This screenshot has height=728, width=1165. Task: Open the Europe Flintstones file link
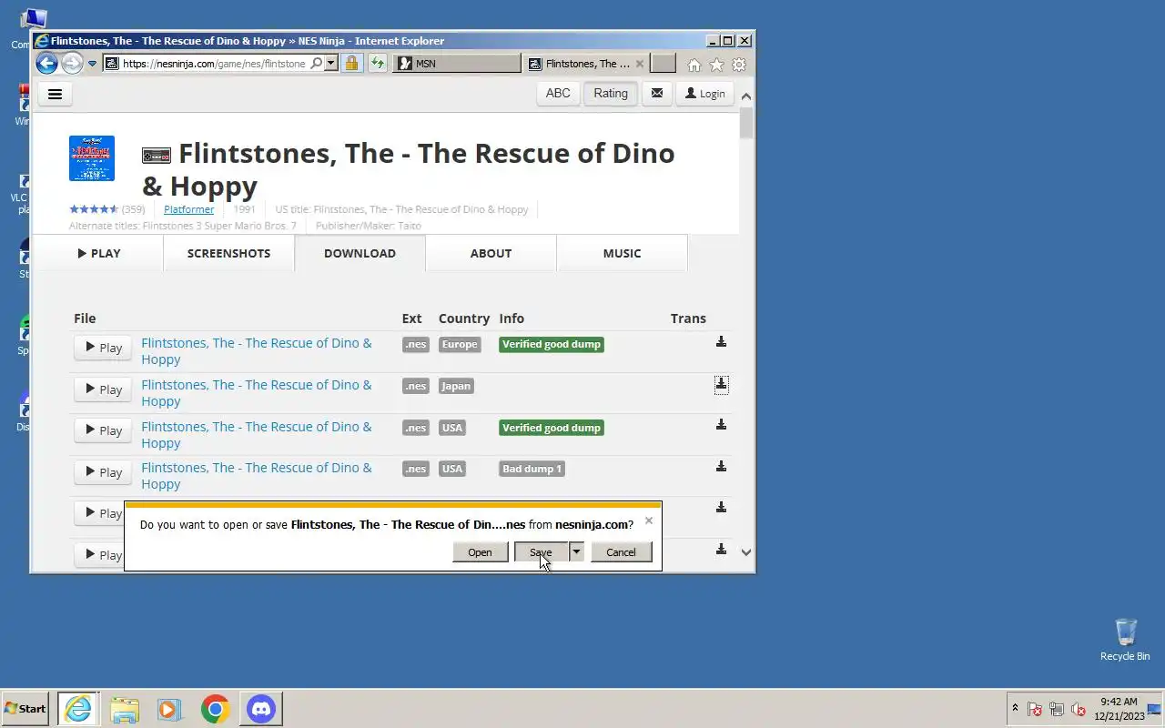[x=257, y=351]
